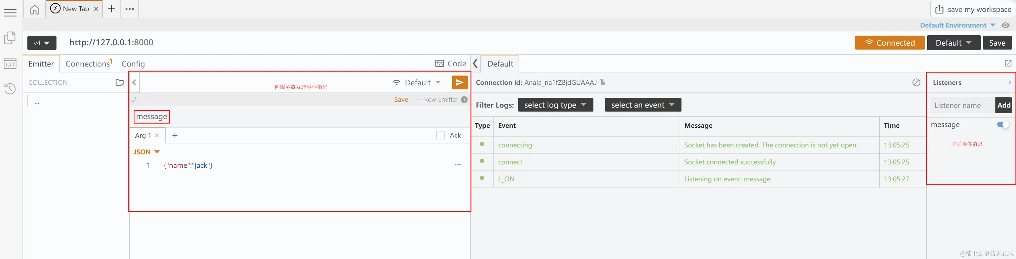
Task: Expand Default Environment dropdown
Action: click(x=957, y=25)
